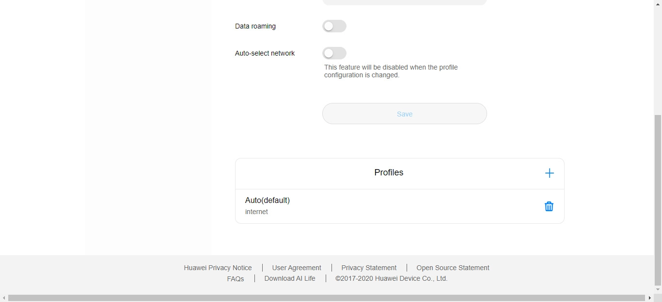Viewport: 662px width, 302px height.
Task: Go to the FAQs link
Action: [236, 279]
